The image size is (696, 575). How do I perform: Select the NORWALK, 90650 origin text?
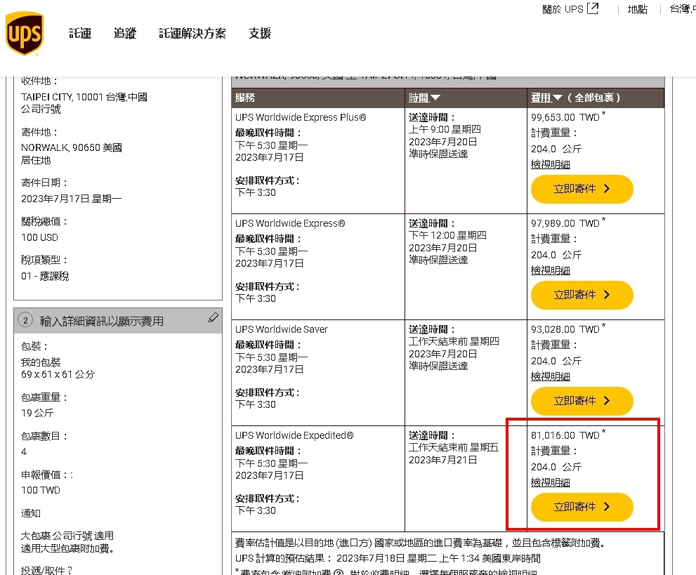coord(72,147)
